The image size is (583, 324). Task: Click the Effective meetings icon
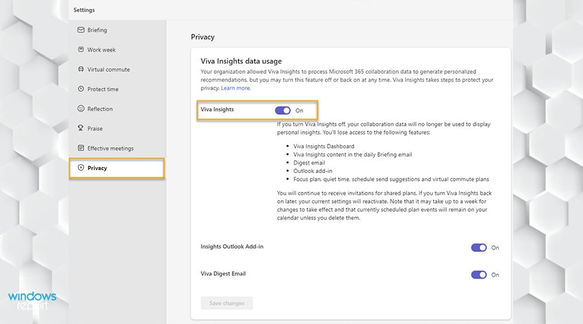(x=81, y=148)
